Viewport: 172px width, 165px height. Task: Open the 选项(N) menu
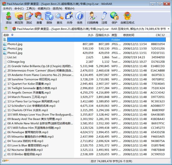[x=57, y=8]
